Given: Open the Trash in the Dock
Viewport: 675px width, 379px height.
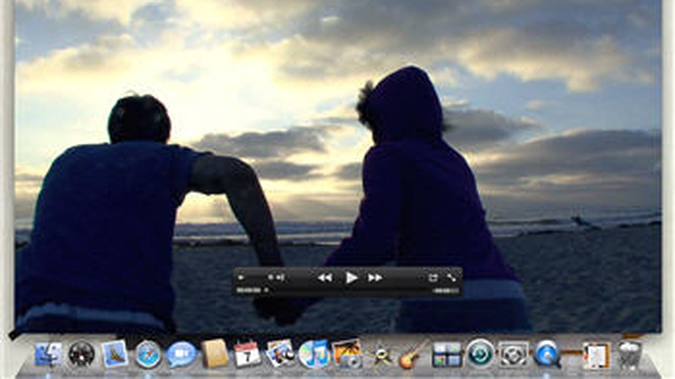Looking at the screenshot, I should coord(629,355).
